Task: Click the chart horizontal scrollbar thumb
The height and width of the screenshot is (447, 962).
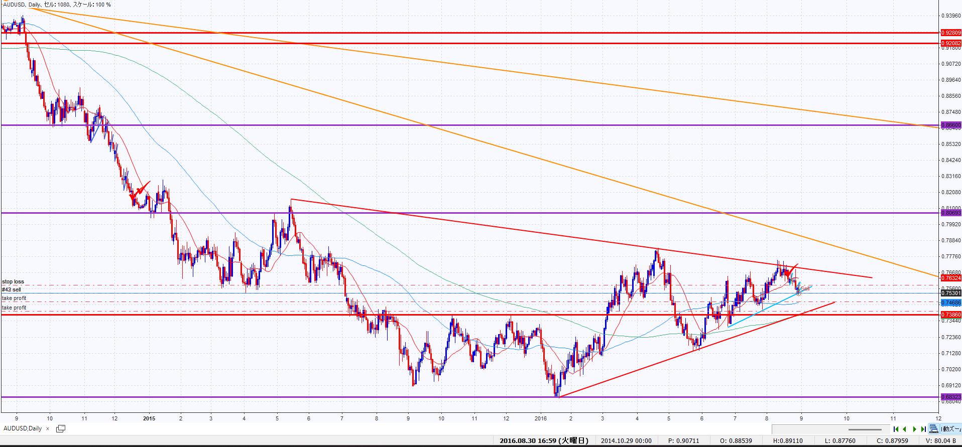Action: [x=865, y=429]
